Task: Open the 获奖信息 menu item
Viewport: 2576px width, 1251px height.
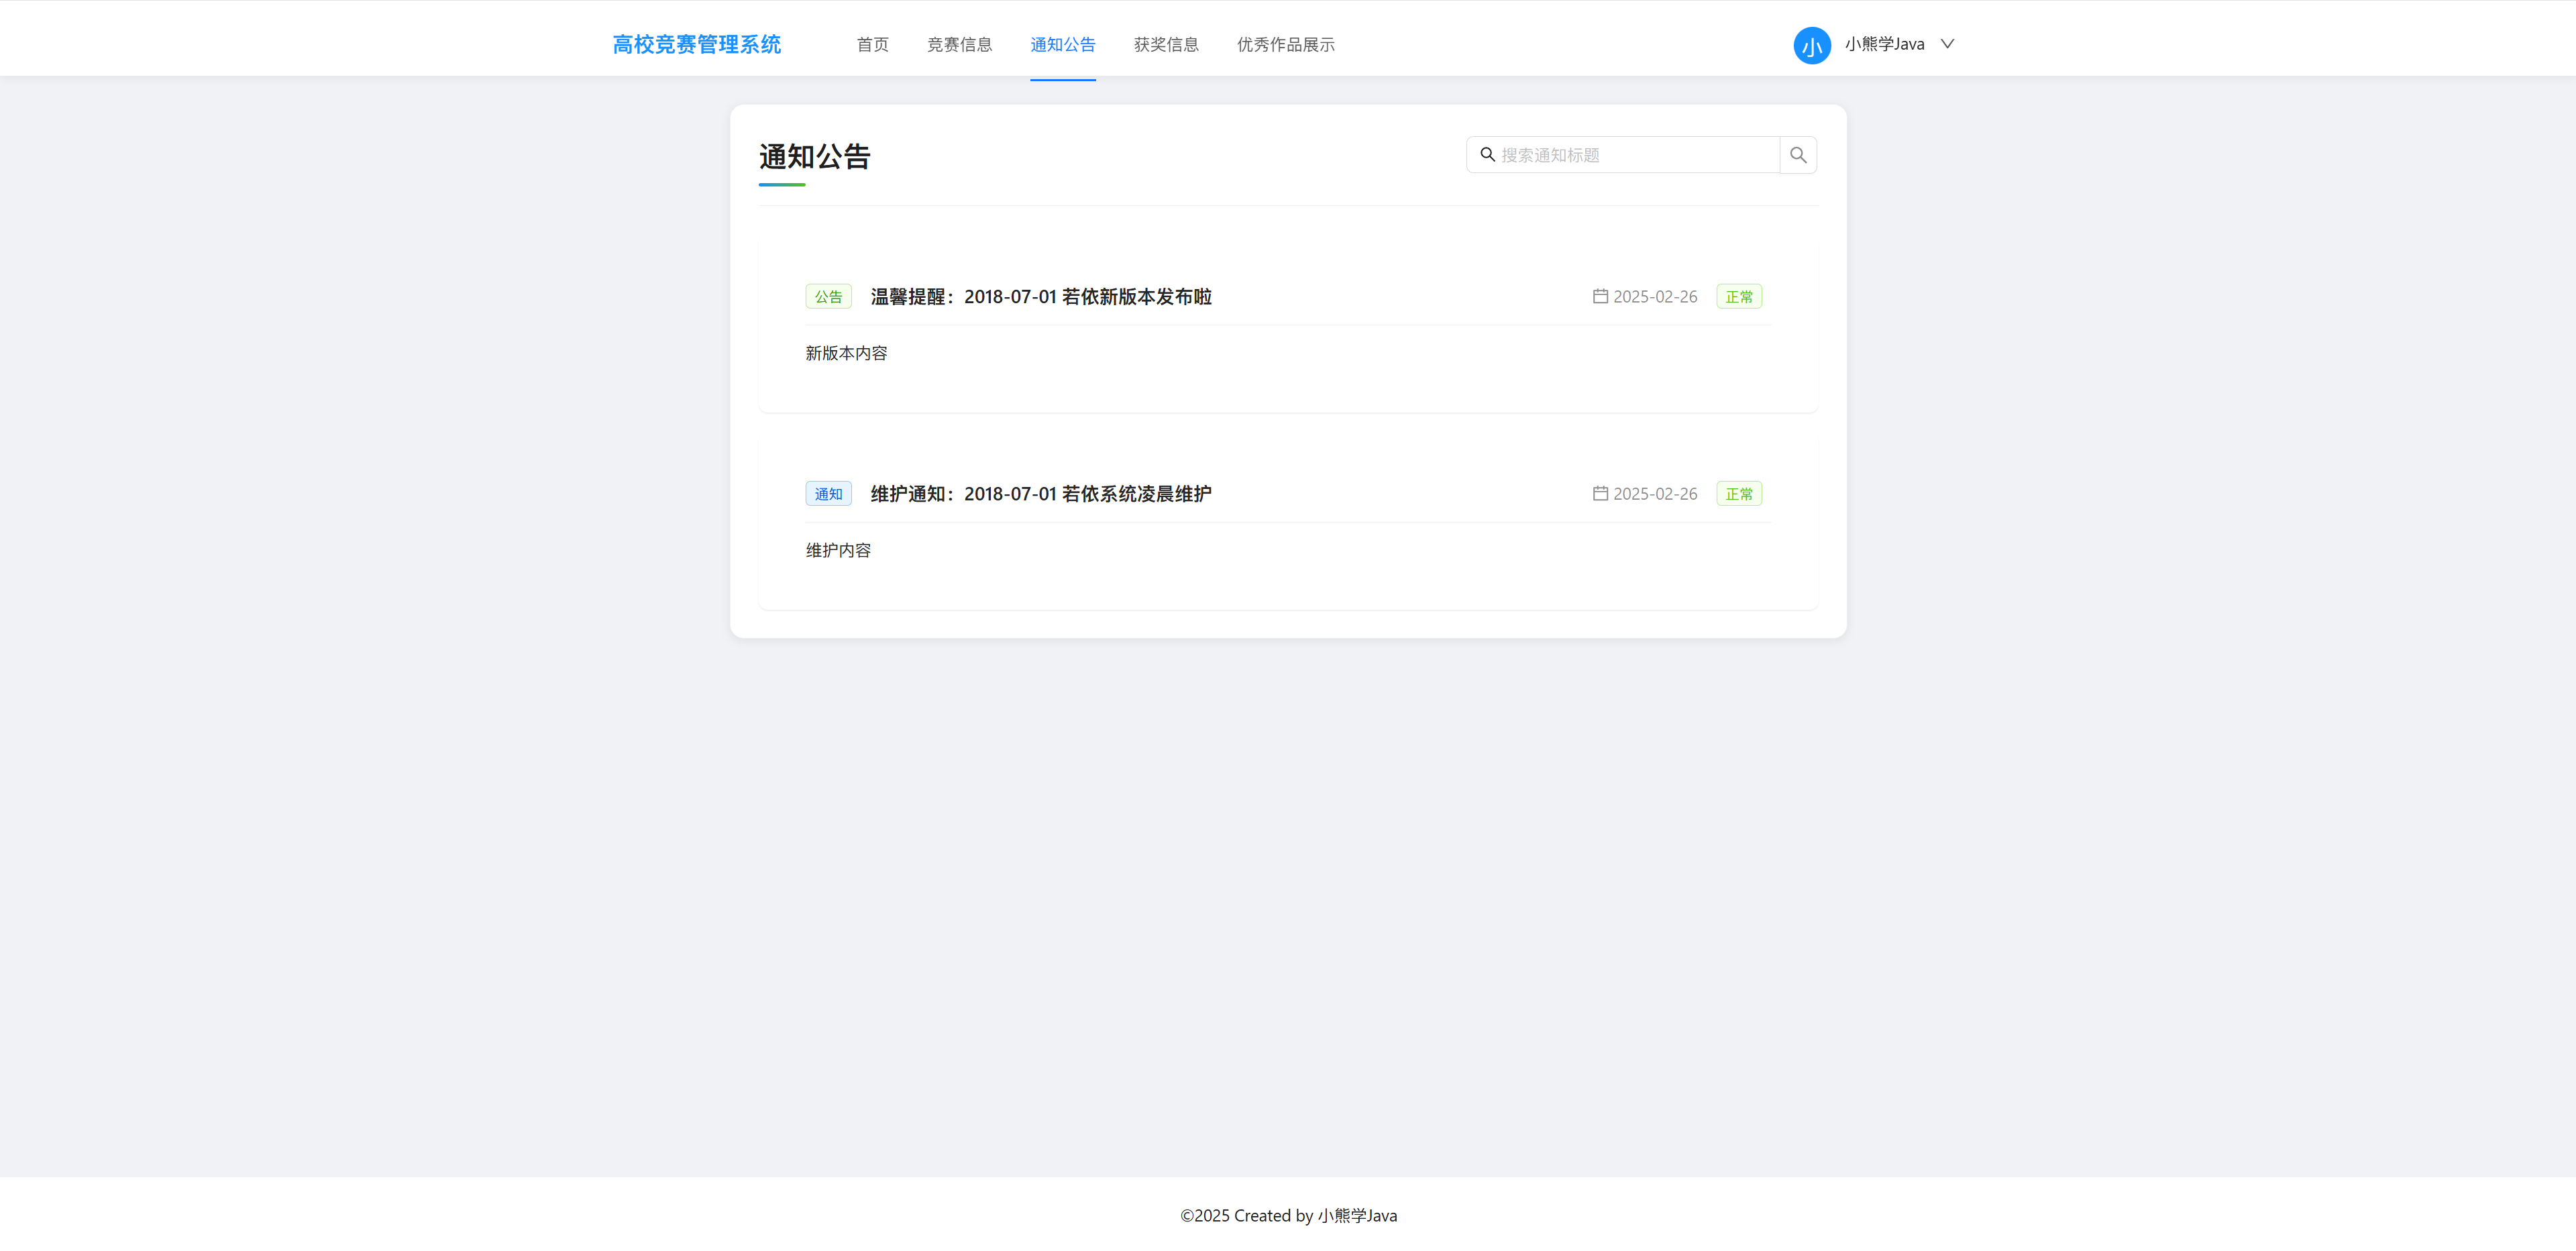Action: [x=1165, y=44]
